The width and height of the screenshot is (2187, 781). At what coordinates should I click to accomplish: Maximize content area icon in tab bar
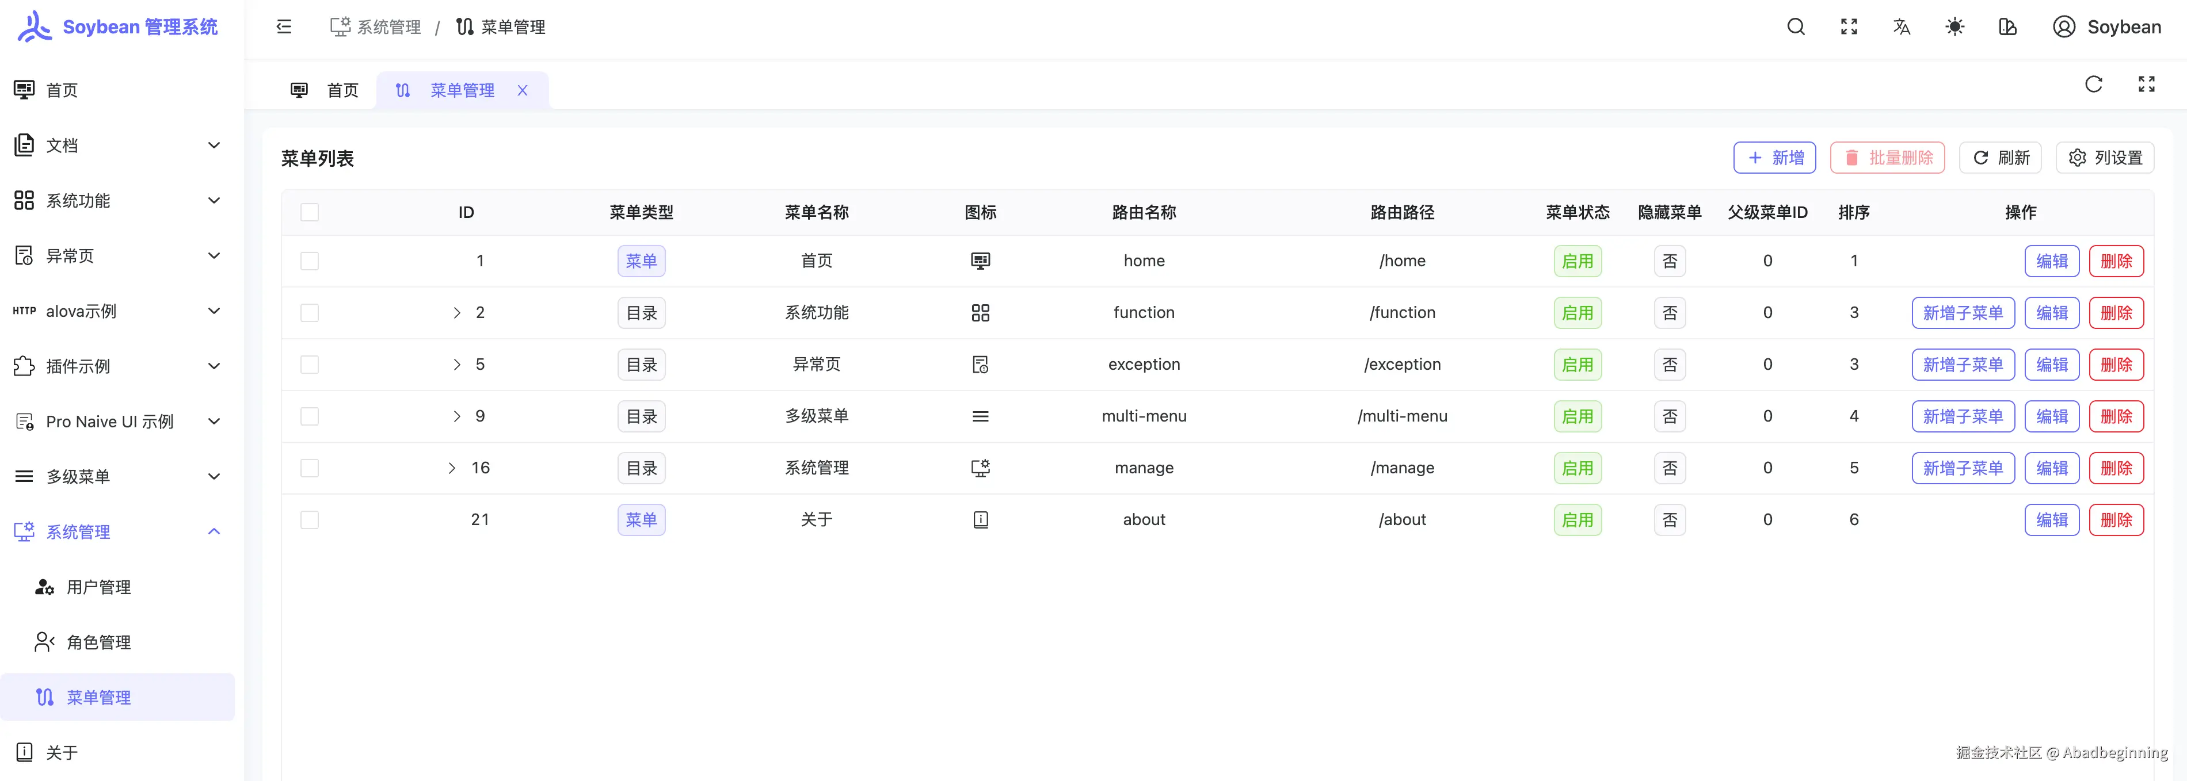[x=2146, y=84]
